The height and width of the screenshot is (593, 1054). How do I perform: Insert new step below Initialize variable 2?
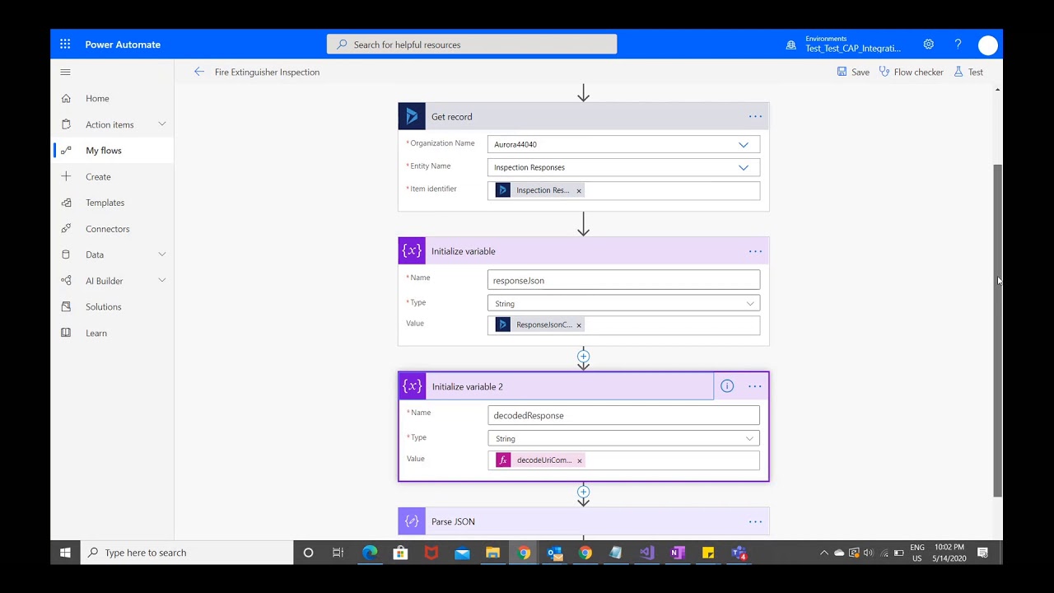[583, 492]
